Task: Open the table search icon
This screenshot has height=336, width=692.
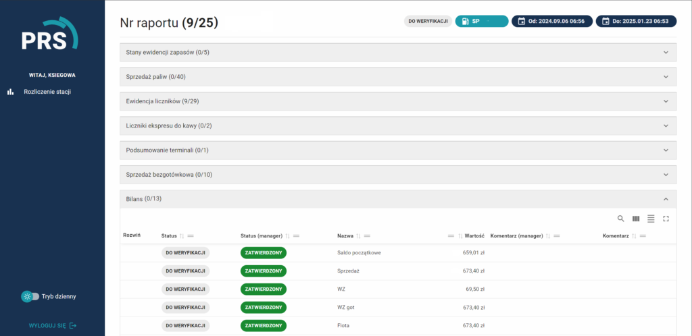Action: coord(621,219)
